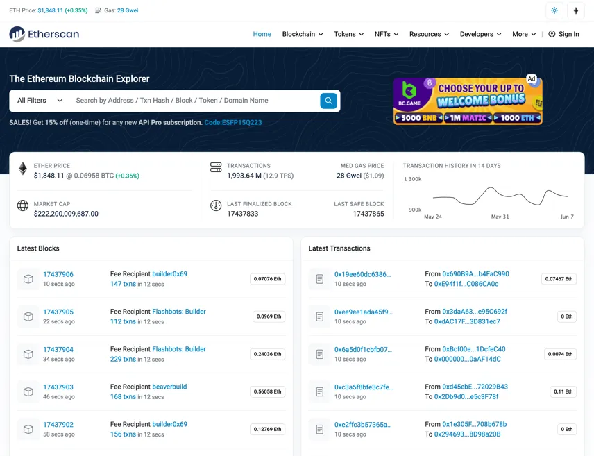594x456 pixels.
Task: Click the magnifier search button
Action: 328,101
